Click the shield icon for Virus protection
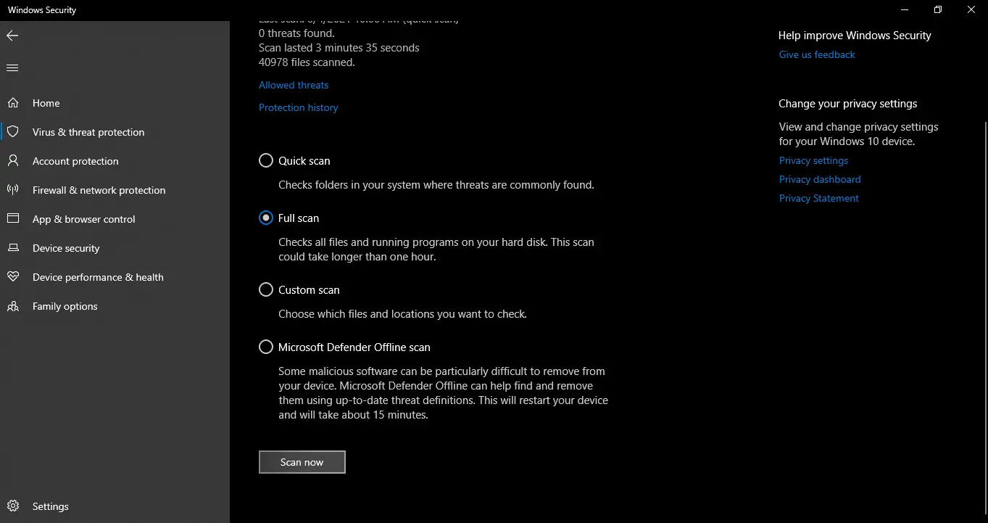 pyautogui.click(x=13, y=132)
